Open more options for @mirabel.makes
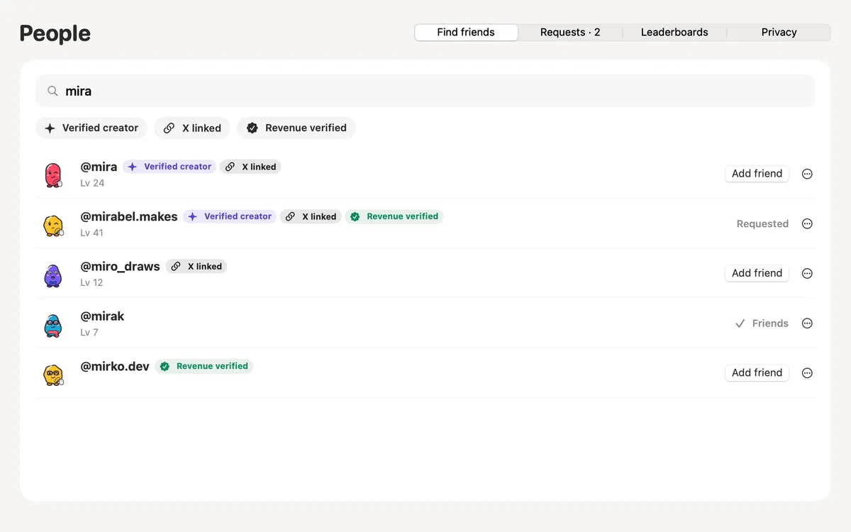 click(807, 223)
